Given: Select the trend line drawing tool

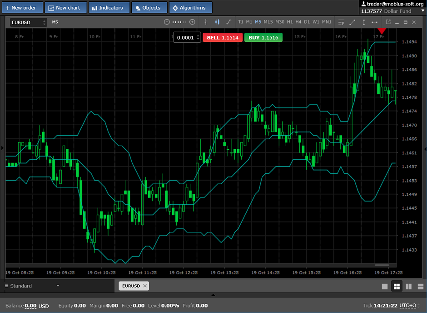Looking at the screenshot, I should coord(353,22).
